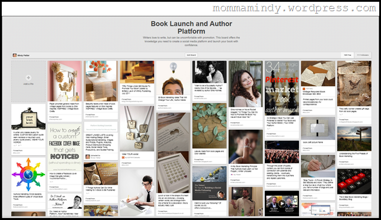The width and height of the screenshot is (381, 220).
Task: Click uploader avatar under Platform Building Essentials pin
Action: [87, 157]
